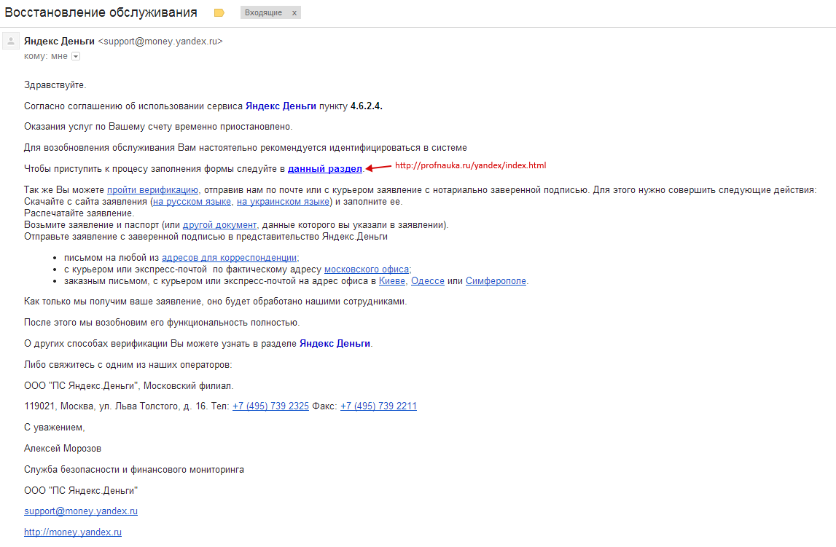Click sender name Яндекс Деньги in header
Image resolution: width=836 pixels, height=547 pixels.
point(60,42)
